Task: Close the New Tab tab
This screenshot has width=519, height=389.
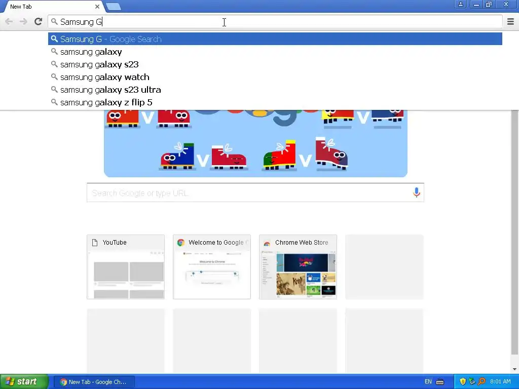Action: coord(97,6)
